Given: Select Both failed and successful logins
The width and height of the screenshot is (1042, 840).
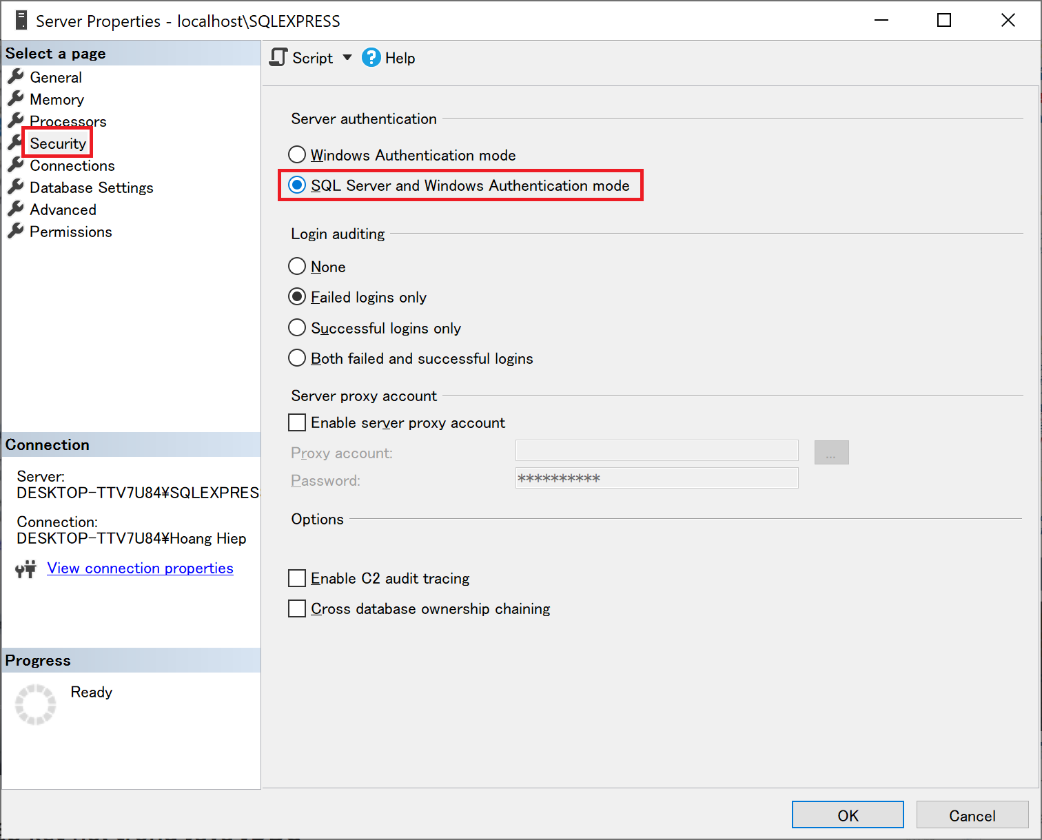Looking at the screenshot, I should coord(297,358).
